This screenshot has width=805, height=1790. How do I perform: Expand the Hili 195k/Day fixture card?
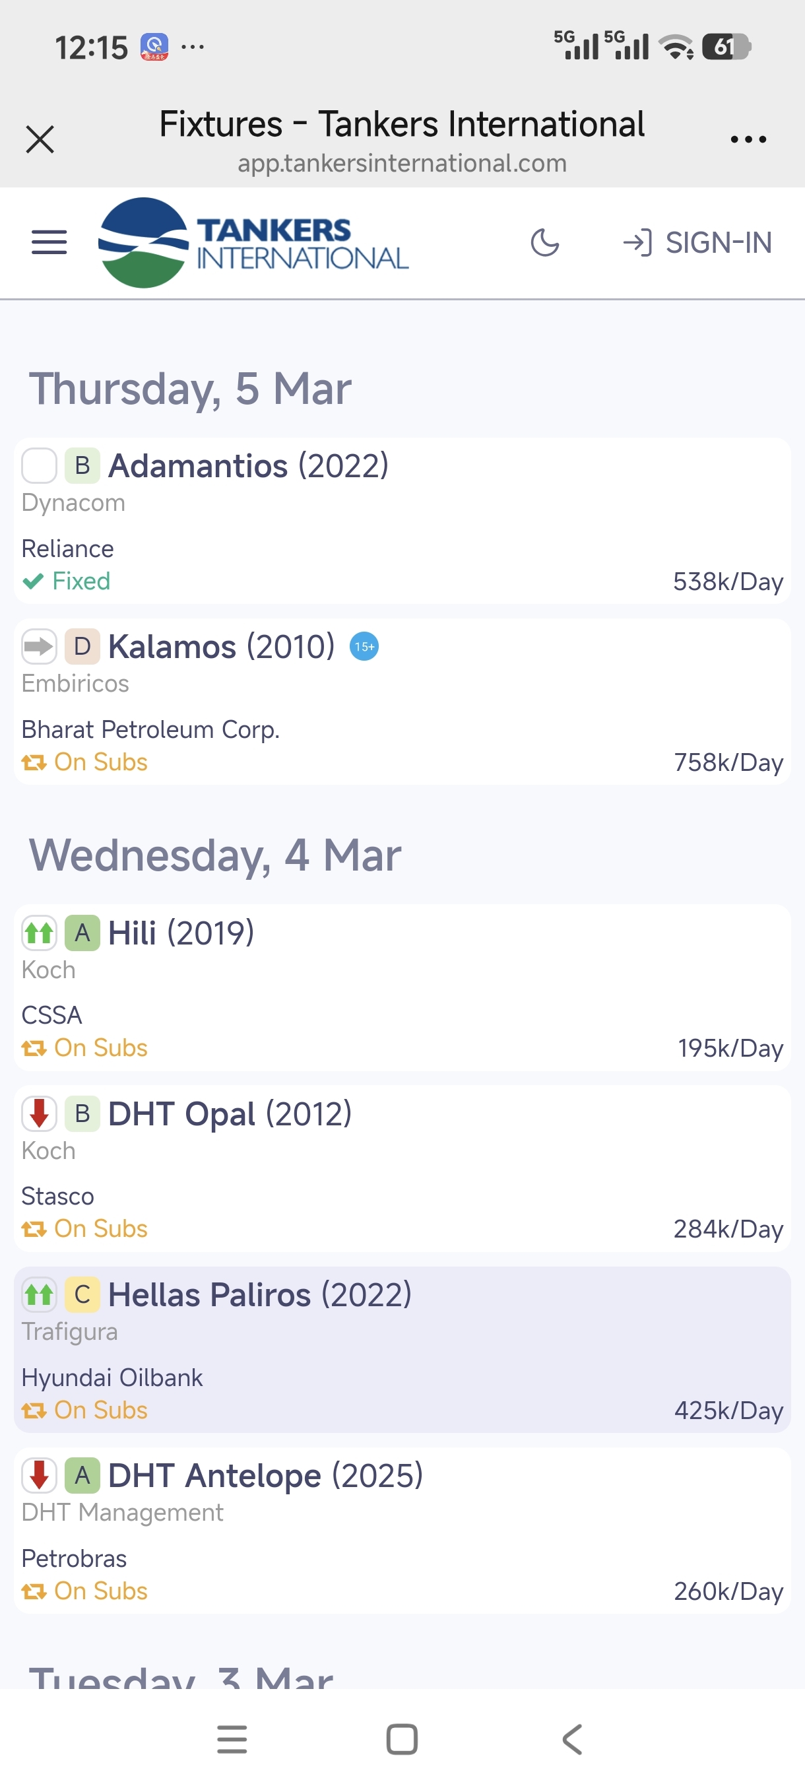(x=401, y=987)
